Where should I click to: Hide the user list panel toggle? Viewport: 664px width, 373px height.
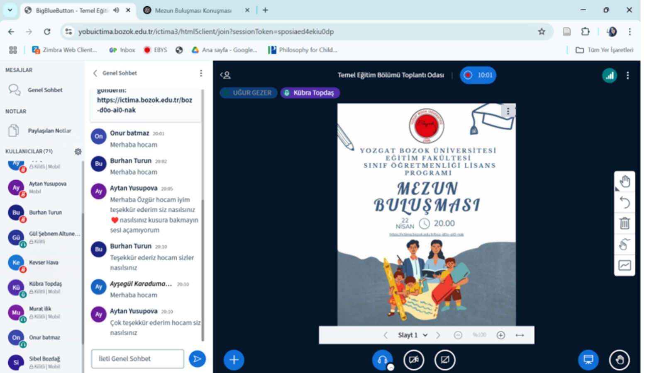click(225, 75)
